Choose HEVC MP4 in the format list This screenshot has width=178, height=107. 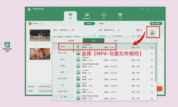pyautogui.click(x=63, y=53)
